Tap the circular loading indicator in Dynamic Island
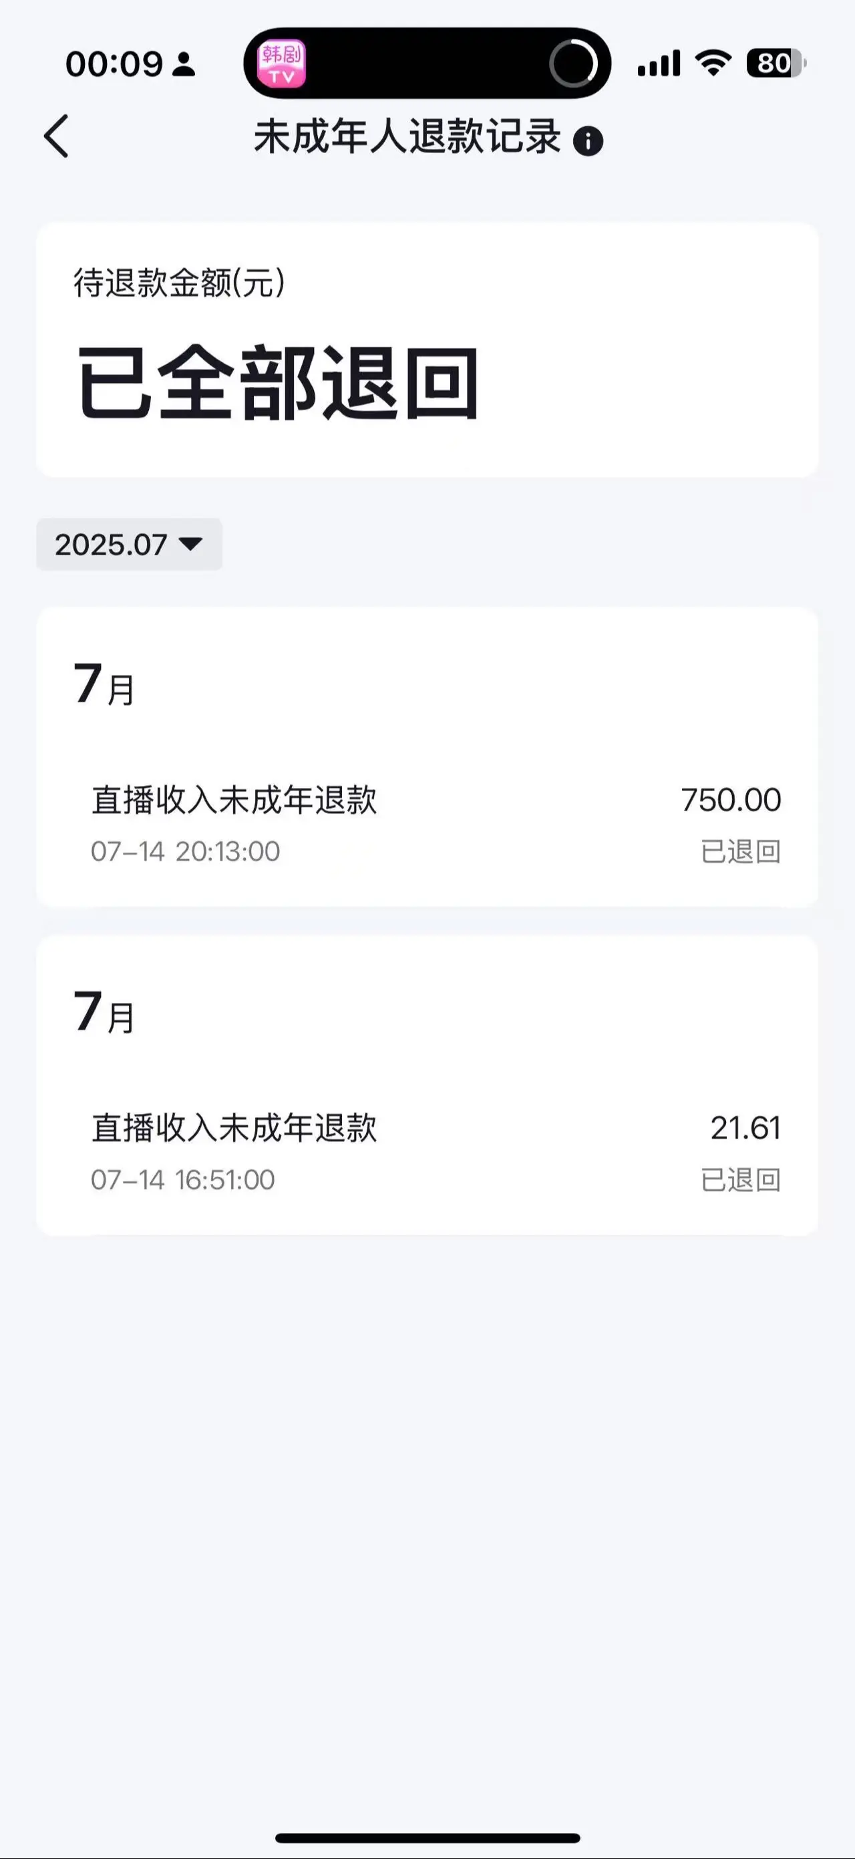This screenshot has height=1859, width=855. coord(573,63)
